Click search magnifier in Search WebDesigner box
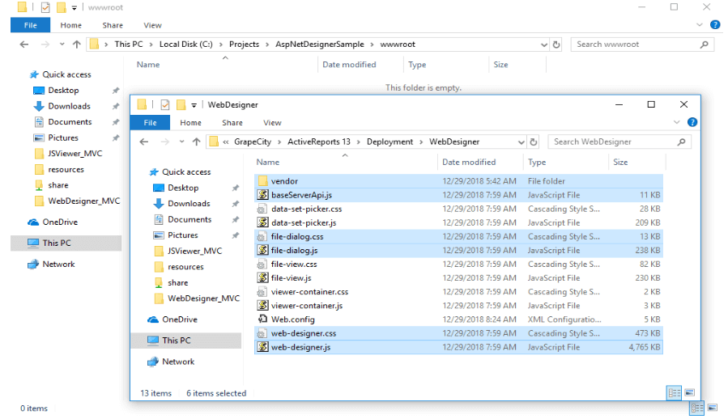Viewport: 728px width, 419px height. pos(681,142)
